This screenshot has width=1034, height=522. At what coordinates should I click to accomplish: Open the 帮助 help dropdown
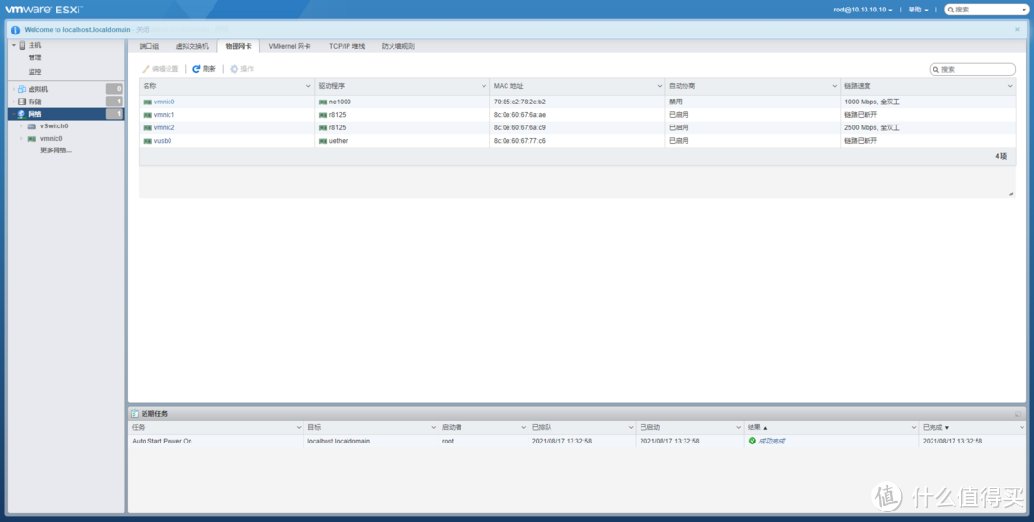pos(918,10)
